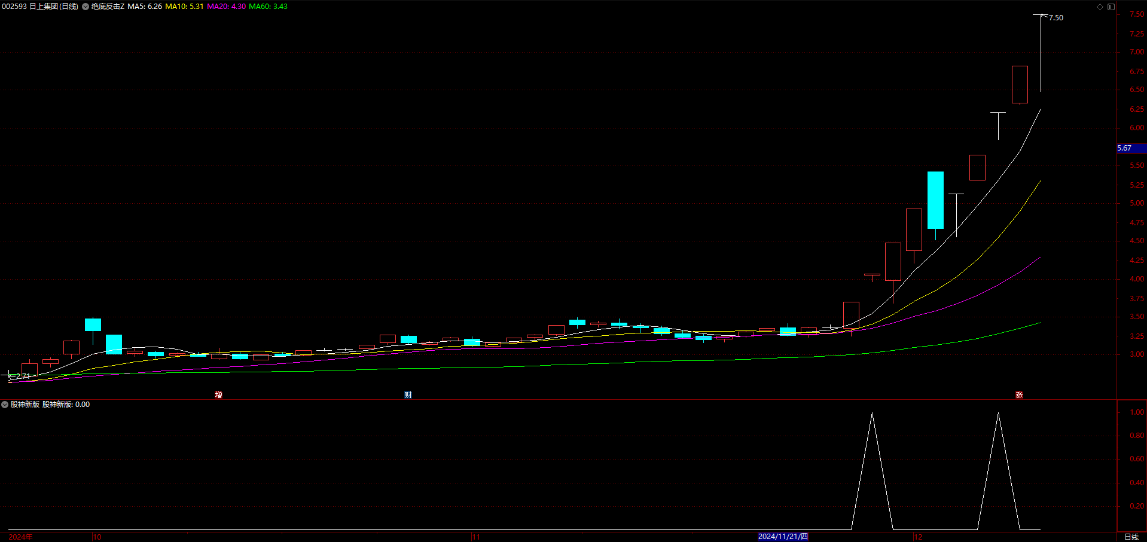Click the 7.00 price axis label
Viewport: 1147px width, 542px height.
coord(1137,52)
